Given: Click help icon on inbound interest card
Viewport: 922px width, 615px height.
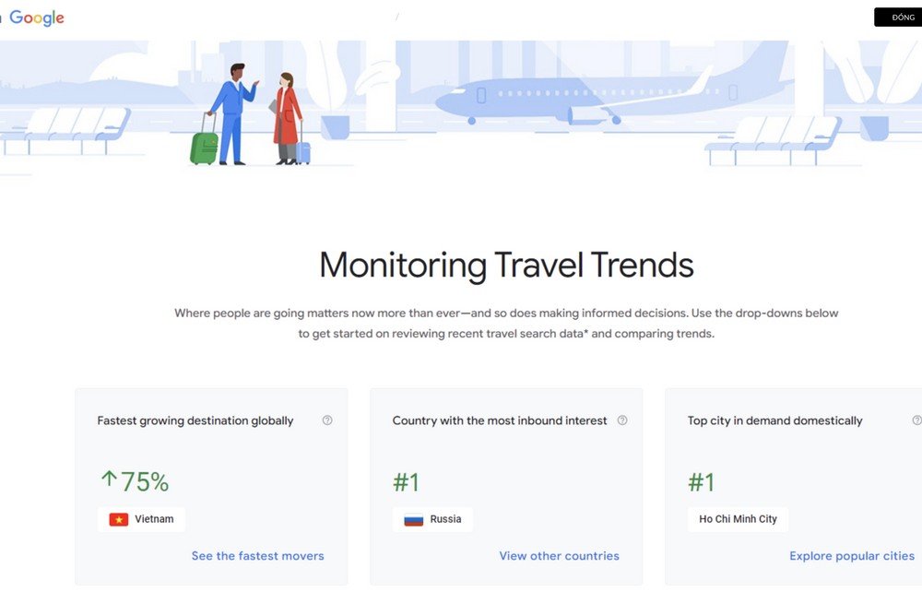Looking at the screenshot, I should click(x=622, y=420).
